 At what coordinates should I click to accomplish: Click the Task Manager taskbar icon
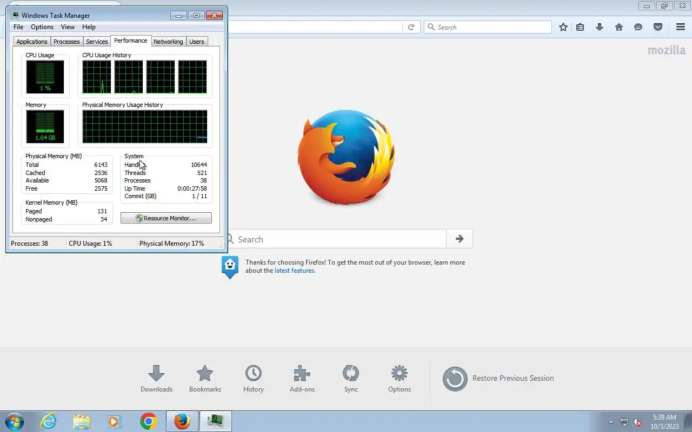coord(216,421)
